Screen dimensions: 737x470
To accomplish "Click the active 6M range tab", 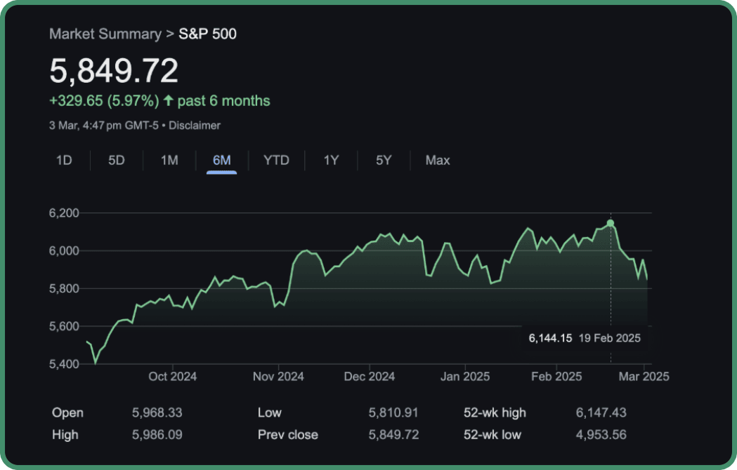I will 221,161.
